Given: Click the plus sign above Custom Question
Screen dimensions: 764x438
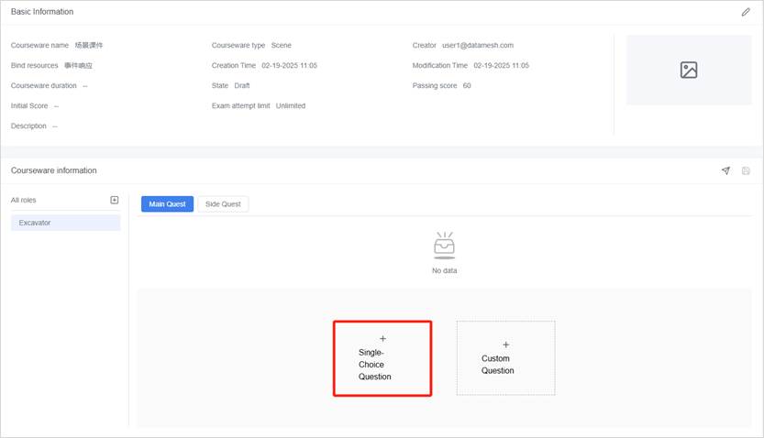Looking at the screenshot, I should click(505, 345).
